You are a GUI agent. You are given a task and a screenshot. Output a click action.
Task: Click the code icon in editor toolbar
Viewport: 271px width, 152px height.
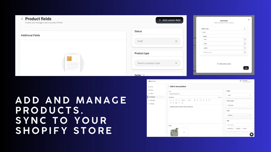click(179, 103)
